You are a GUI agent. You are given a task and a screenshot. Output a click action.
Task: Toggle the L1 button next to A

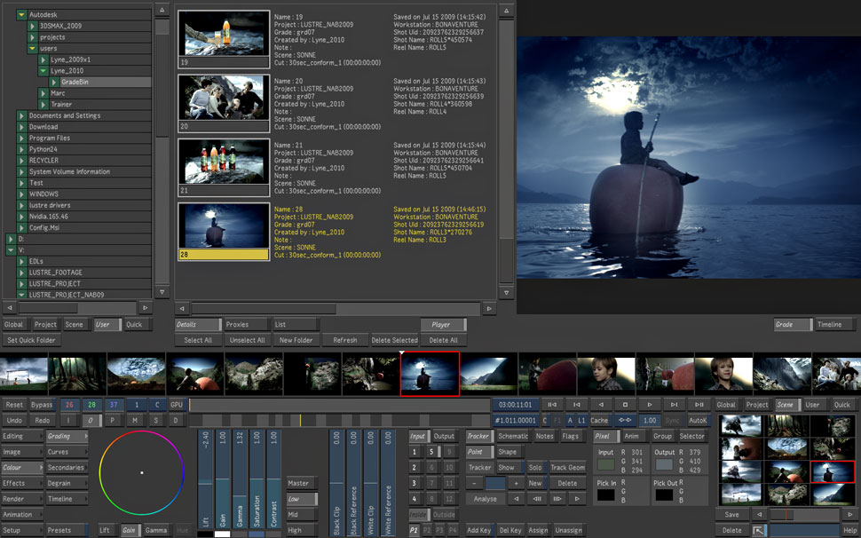[x=581, y=421]
